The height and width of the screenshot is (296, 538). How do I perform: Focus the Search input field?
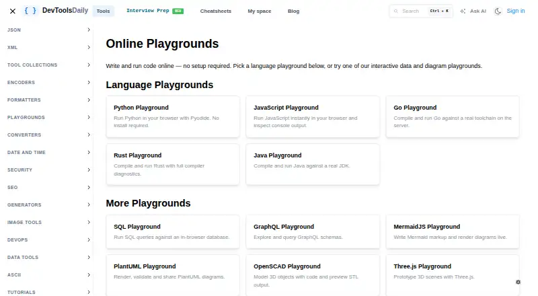421,11
